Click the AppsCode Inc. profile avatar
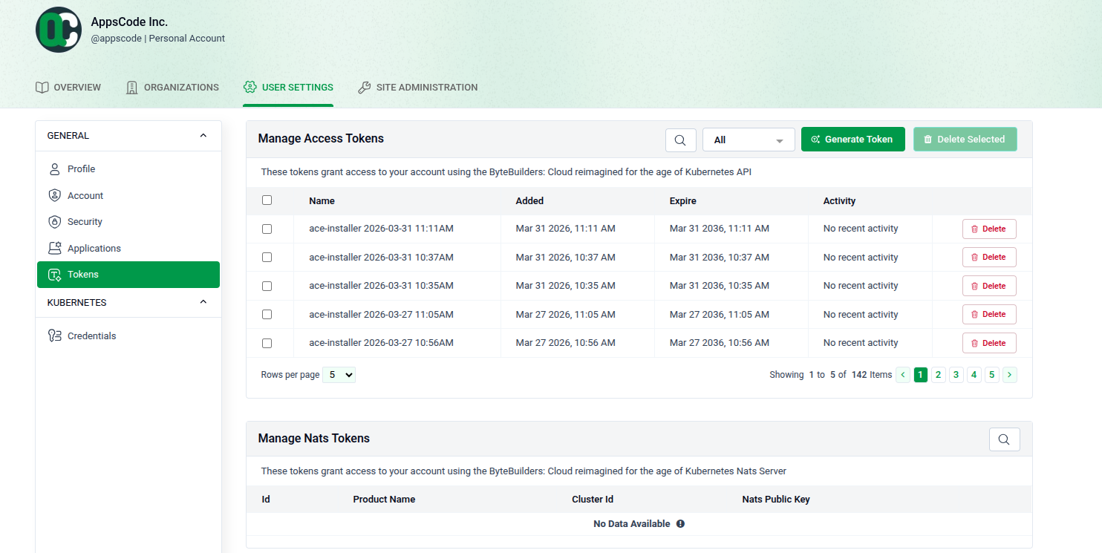The image size is (1102, 553). point(58,30)
